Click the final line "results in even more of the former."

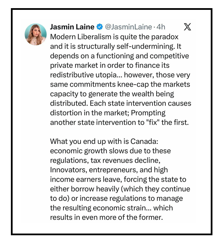coord(106,217)
